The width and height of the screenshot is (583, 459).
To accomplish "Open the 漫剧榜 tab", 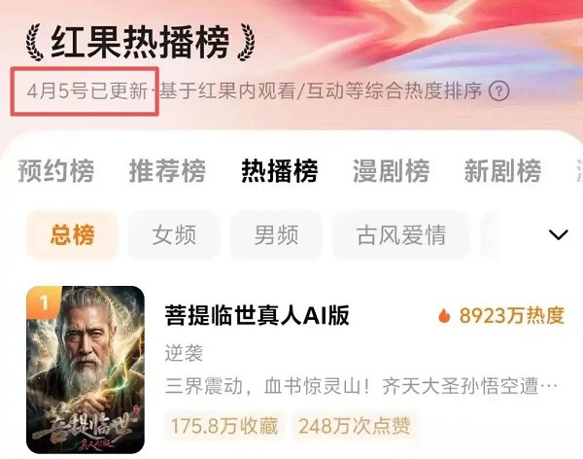I will [x=392, y=171].
